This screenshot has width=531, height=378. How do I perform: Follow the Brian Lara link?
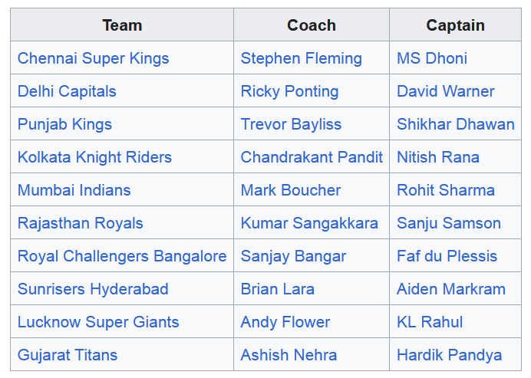pyautogui.click(x=277, y=289)
